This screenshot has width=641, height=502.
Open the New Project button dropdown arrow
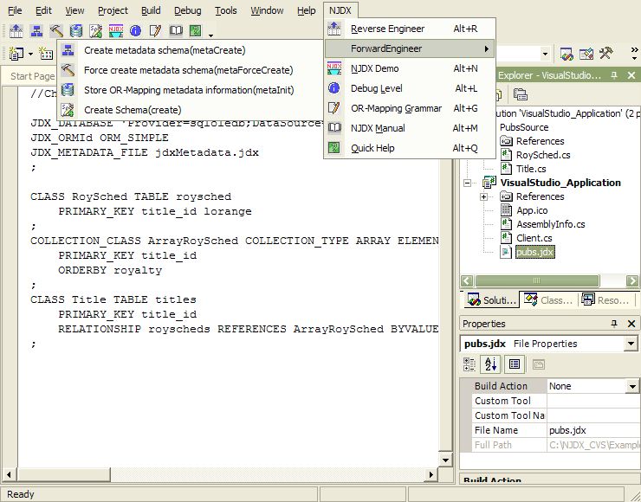pos(30,54)
